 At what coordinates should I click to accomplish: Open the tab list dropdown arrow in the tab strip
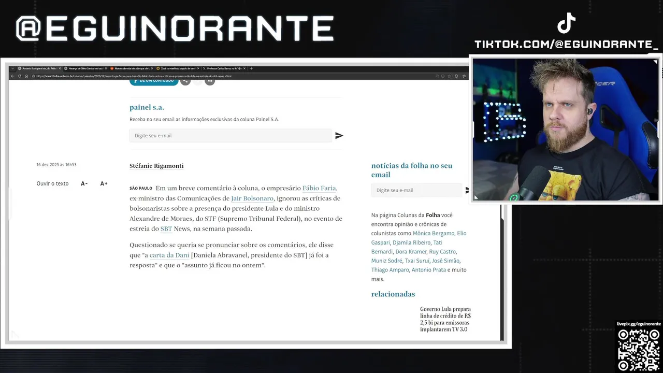[12, 68]
